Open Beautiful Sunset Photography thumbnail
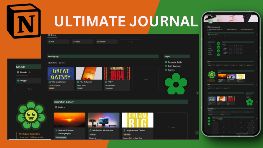 pos(69,120)
